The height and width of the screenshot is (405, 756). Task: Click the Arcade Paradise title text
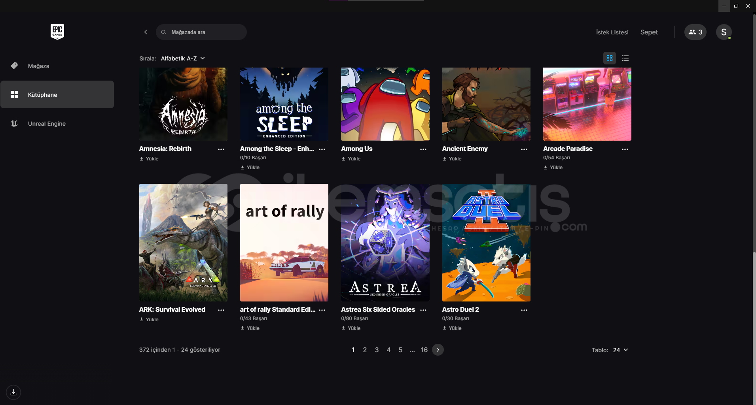[568, 149]
